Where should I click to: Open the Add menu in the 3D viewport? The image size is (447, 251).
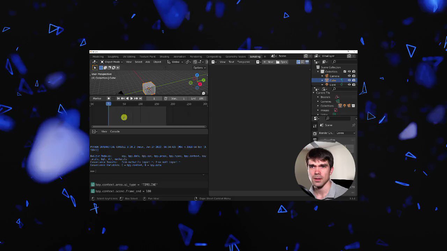148,62
